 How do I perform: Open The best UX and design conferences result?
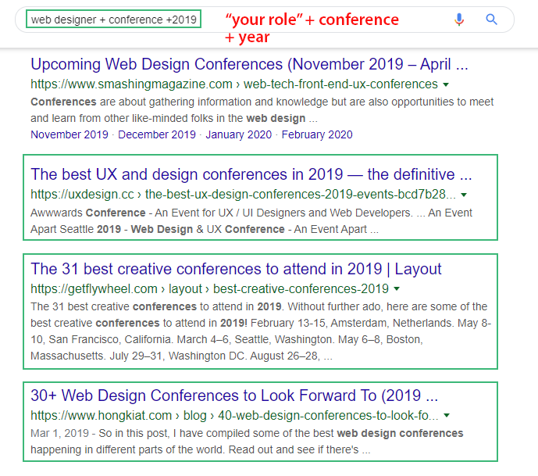(251, 174)
